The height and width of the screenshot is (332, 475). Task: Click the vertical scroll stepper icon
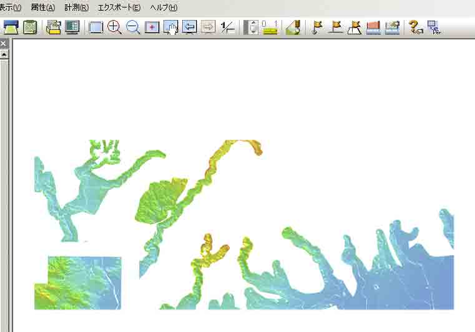tap(251, 27)
